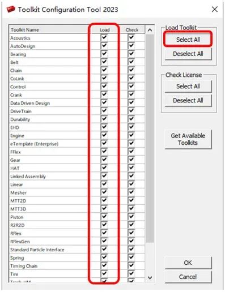The width and height of the screenshot is (225, 292).
Task: Click Select All under Load Toolkit
Action: 188,40
